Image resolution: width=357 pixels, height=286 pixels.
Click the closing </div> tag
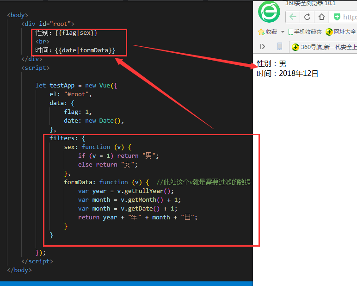32,59
